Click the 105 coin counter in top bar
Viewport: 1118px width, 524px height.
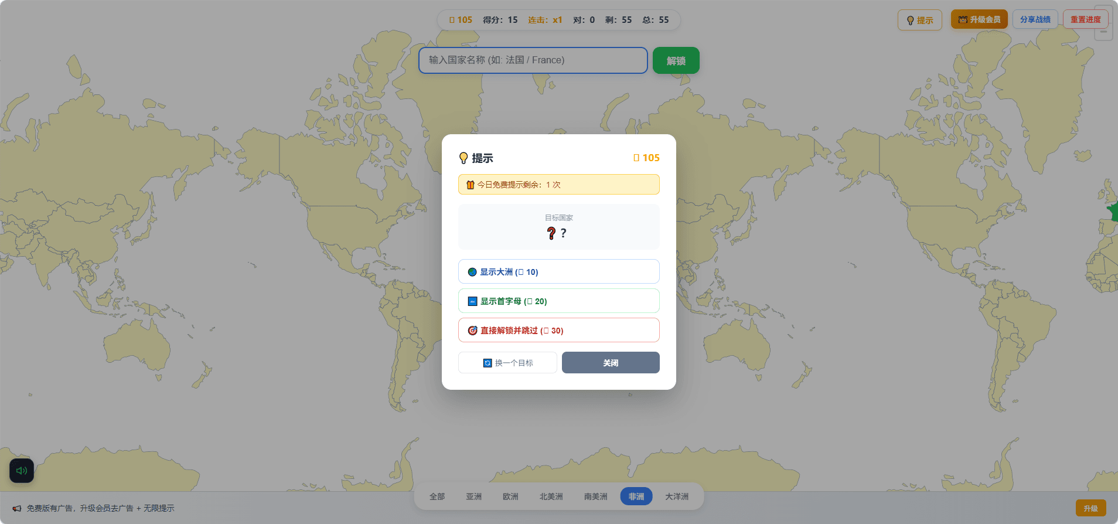pos(461,20)
